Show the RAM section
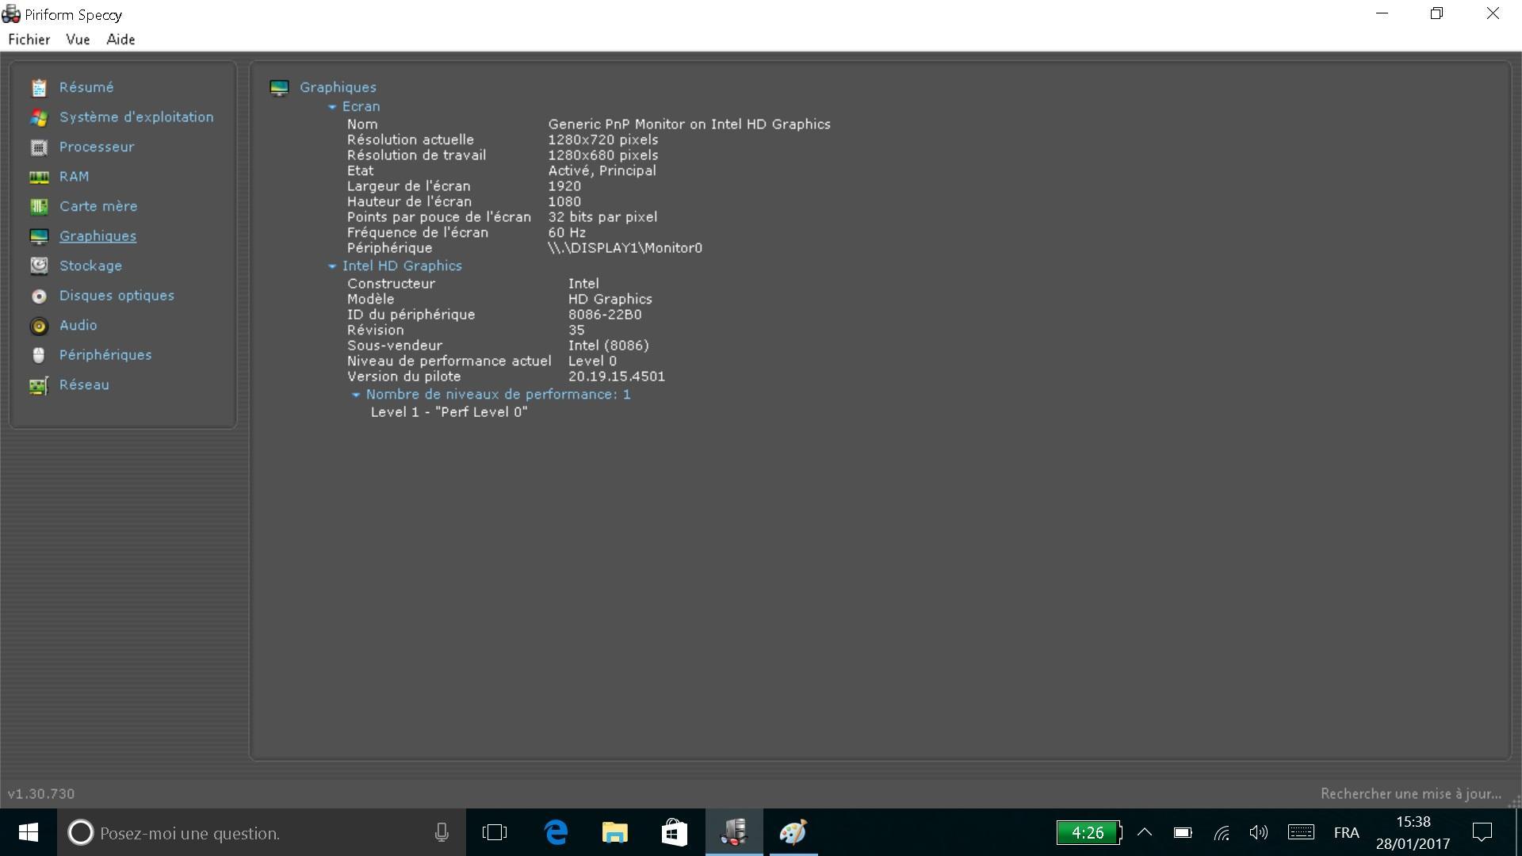 tap(74, 177)
